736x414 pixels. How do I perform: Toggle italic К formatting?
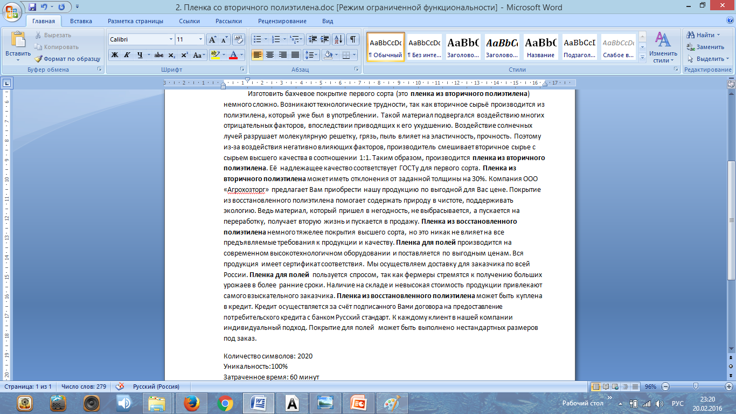(127, 55)
